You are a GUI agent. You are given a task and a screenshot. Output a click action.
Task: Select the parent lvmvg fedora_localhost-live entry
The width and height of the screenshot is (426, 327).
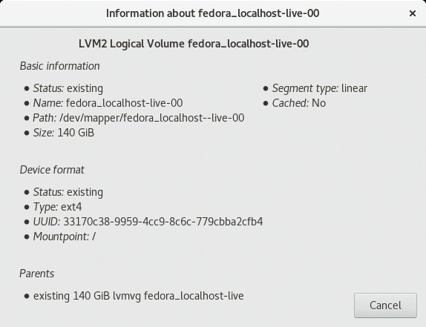point(139,296)
